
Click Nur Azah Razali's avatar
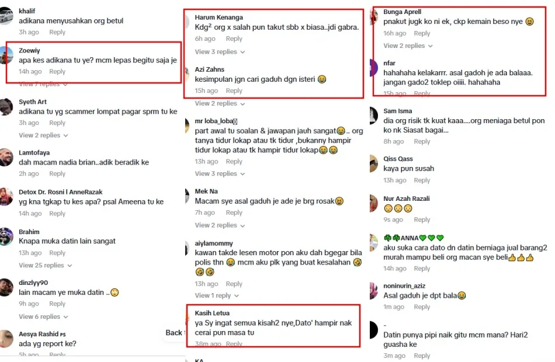(x=374, y=203)
